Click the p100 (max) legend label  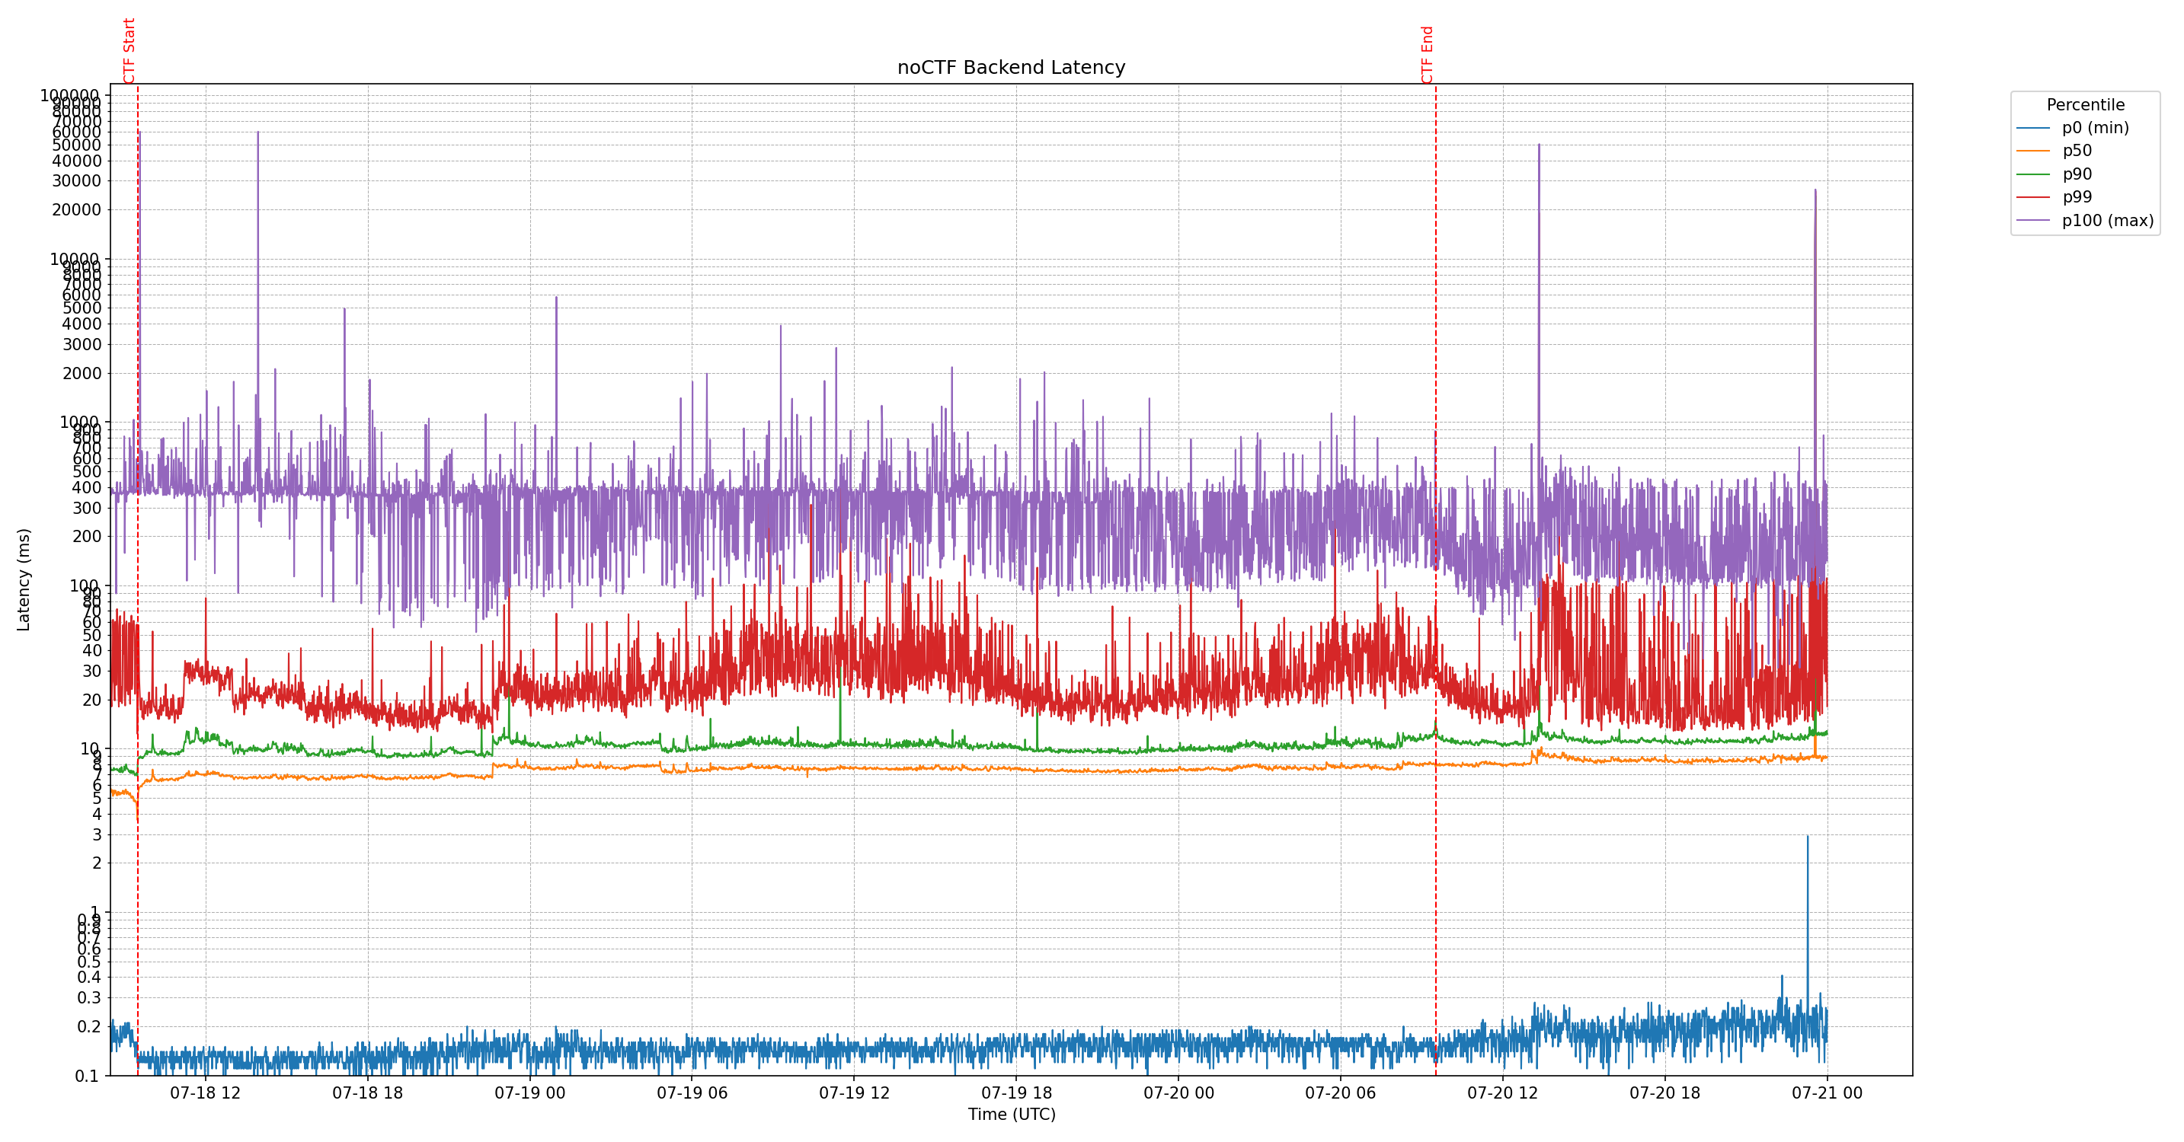2107,221
